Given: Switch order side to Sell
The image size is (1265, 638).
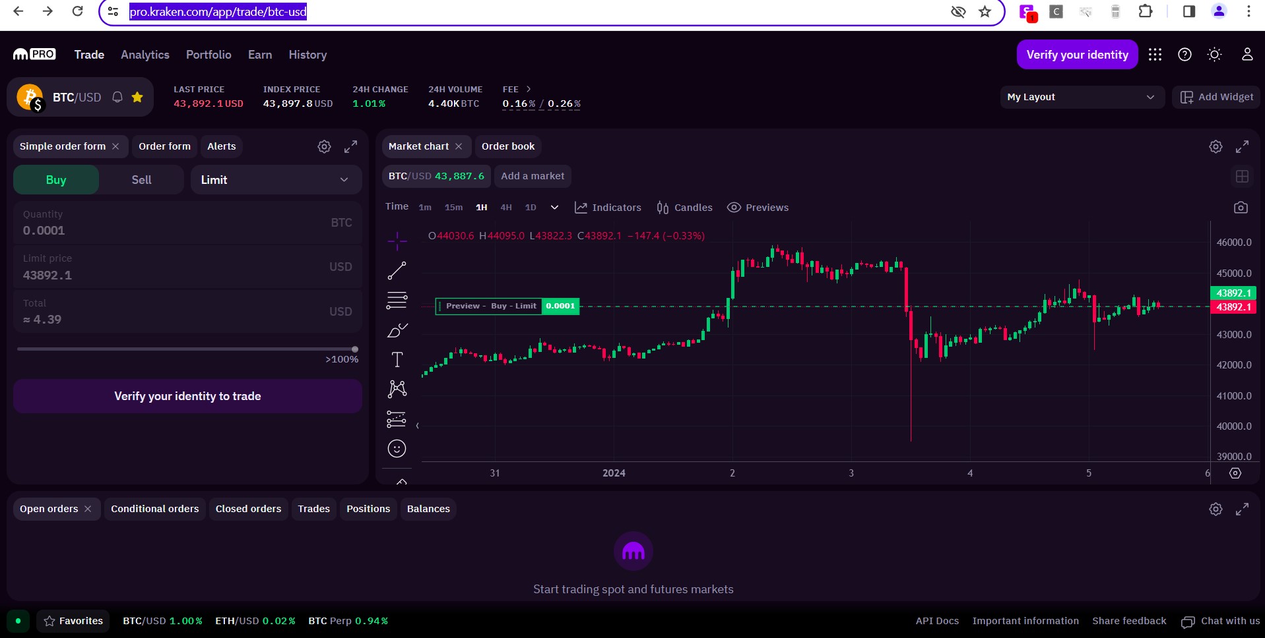Looking at the screenshot, I should [x=141, y=180].
